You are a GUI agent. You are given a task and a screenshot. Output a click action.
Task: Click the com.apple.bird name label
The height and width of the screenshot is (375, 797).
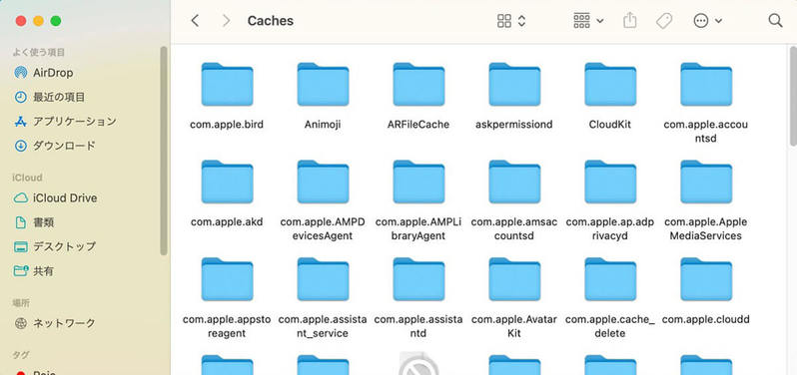[227, 125]
